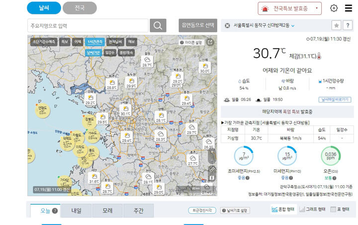
Task: Click the 덕적도 yellow buoy marker
Action: coord(67,142)
